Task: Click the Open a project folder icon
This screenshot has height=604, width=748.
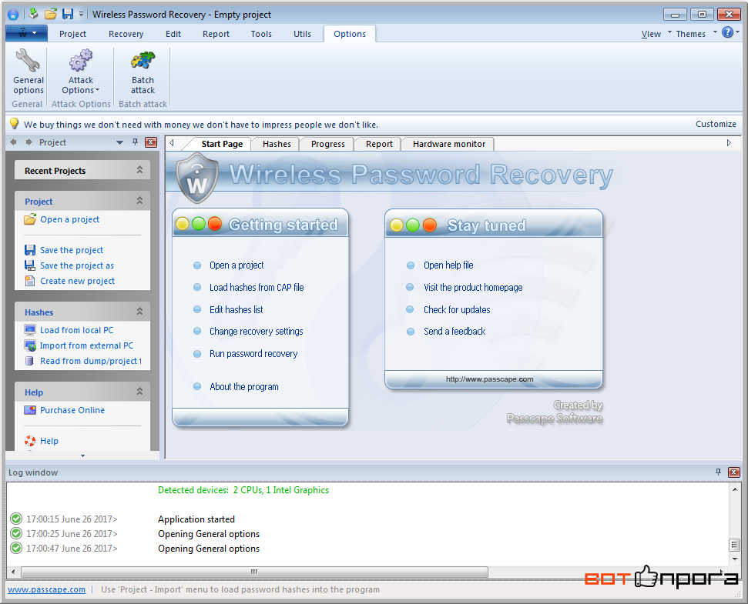Action: coord(30,219)
